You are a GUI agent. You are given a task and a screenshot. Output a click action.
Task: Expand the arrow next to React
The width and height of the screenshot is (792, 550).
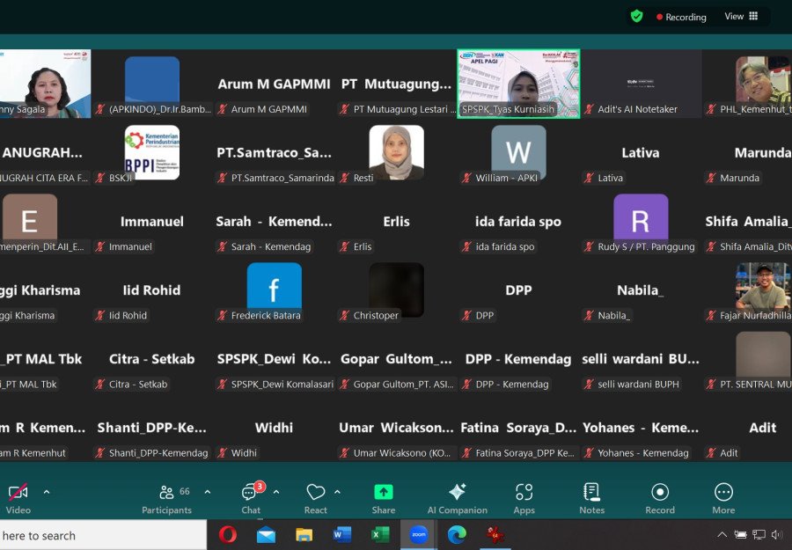337,492
